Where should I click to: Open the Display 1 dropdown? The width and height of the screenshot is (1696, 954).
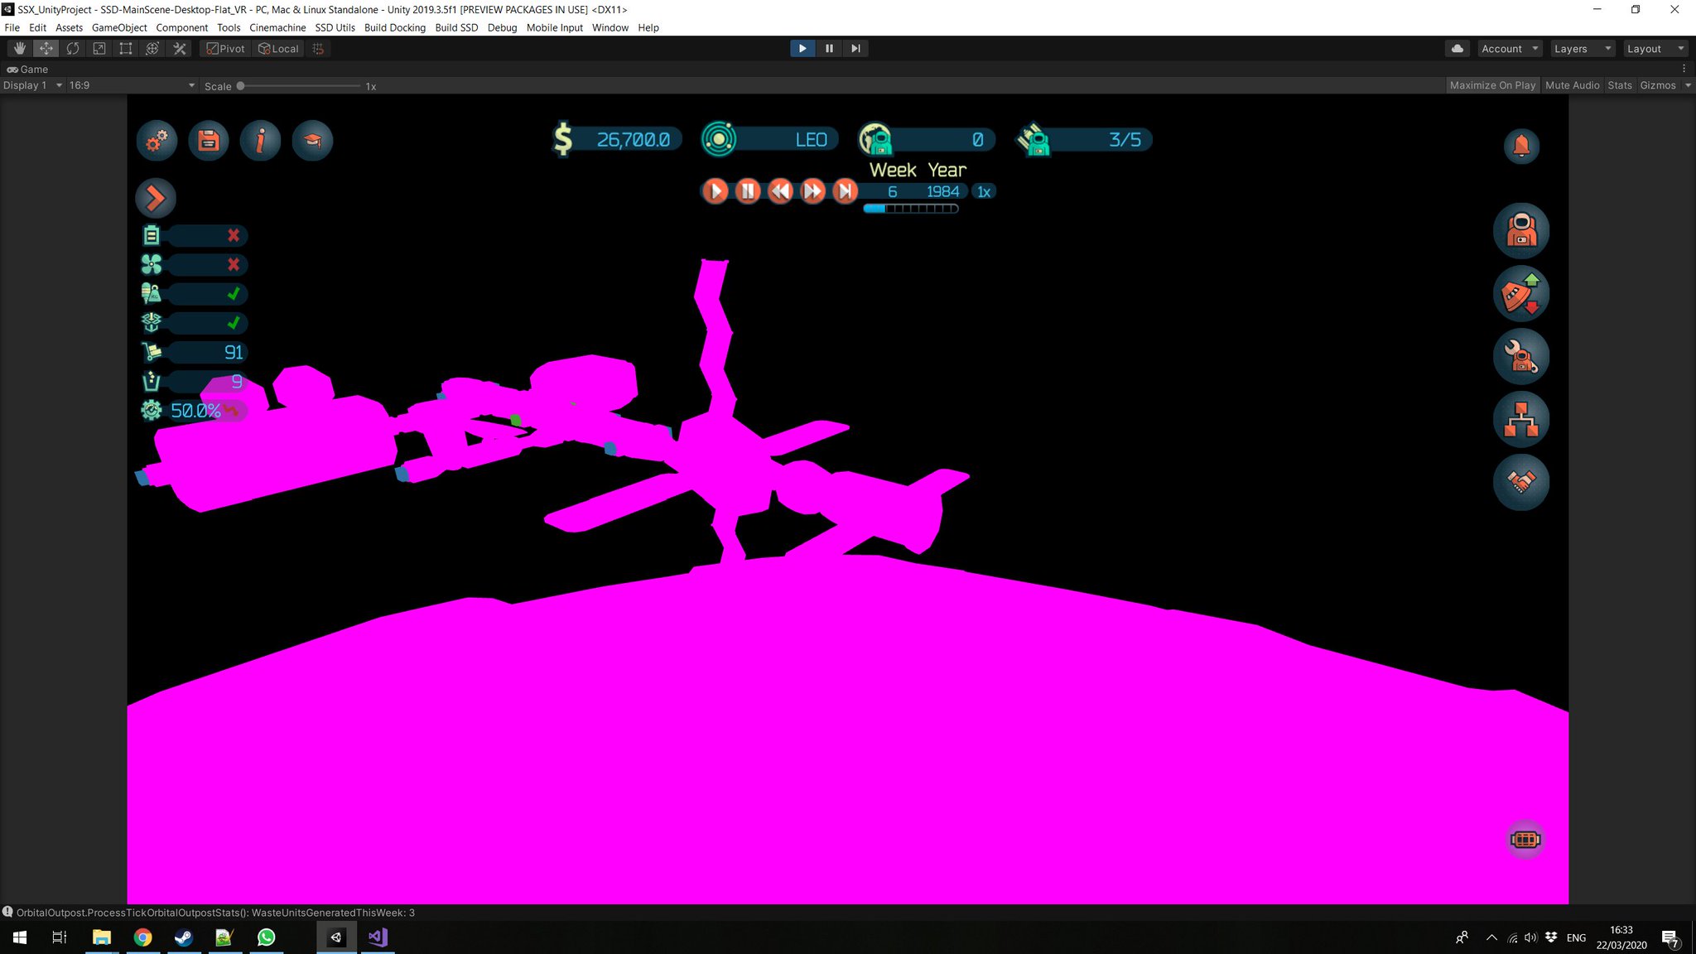32,85
